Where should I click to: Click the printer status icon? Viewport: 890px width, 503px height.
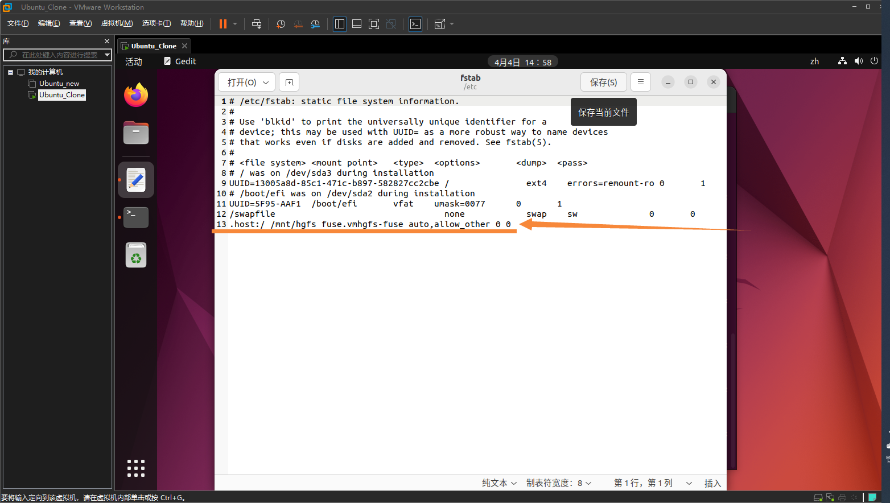pos(842,497)
